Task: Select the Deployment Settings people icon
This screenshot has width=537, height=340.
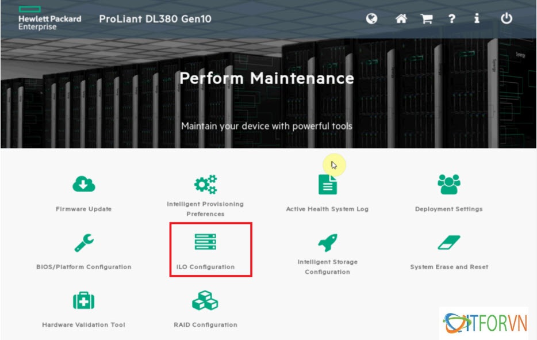Action: point(448,184)
